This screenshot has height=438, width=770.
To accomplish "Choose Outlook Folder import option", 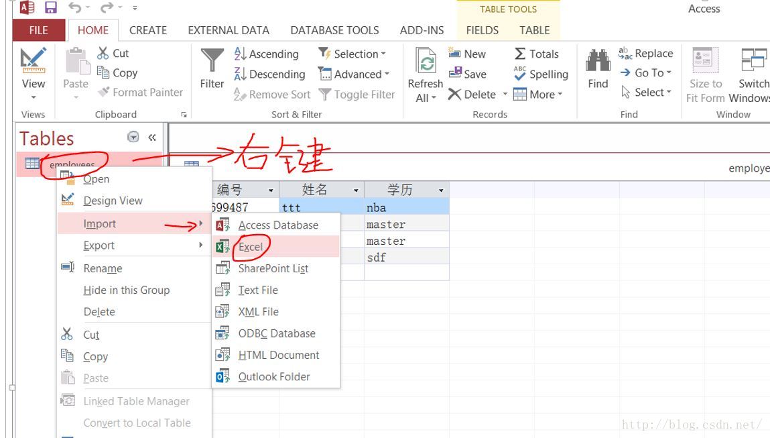I will click(276, 376).
